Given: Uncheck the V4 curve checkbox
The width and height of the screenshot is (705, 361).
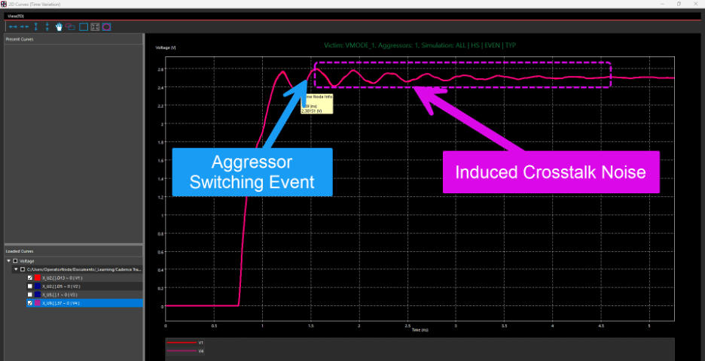Looking at the screenshot, I should pyautogui.click(x=30, y=303).
